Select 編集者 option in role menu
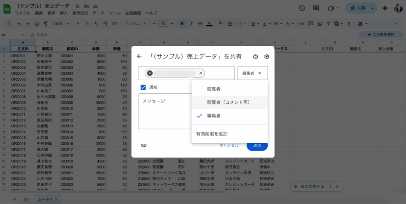Viewport: 406px width, 204px height. click(x=230, y=116)
